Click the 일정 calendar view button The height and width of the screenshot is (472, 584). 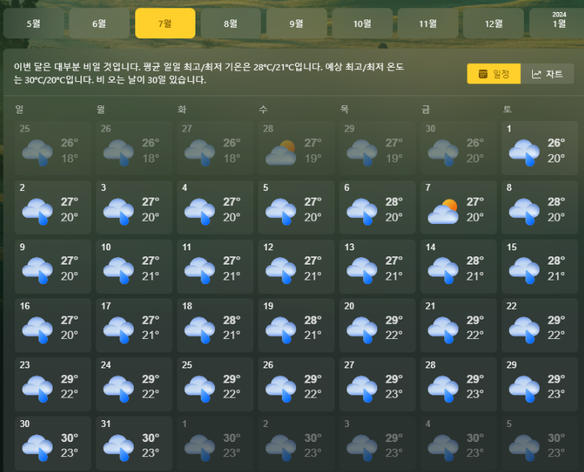(494, 74)
